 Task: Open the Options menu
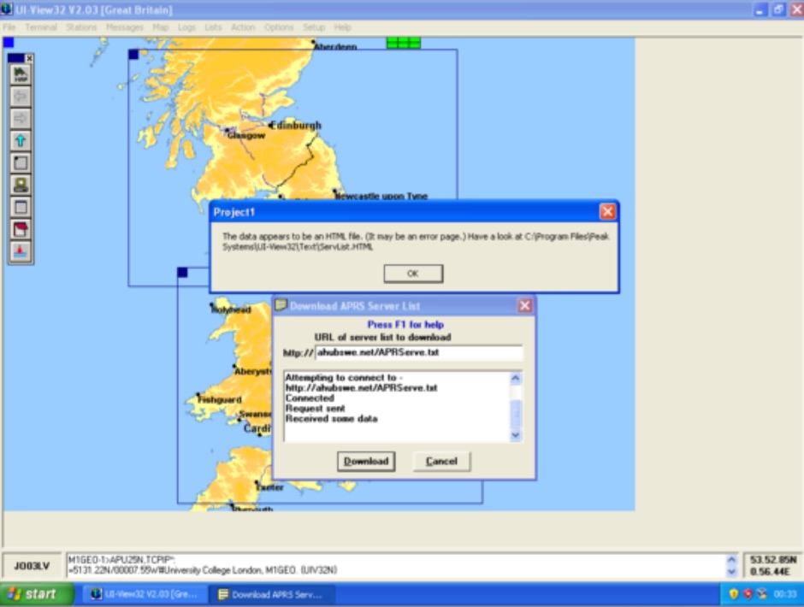point(279,27)
